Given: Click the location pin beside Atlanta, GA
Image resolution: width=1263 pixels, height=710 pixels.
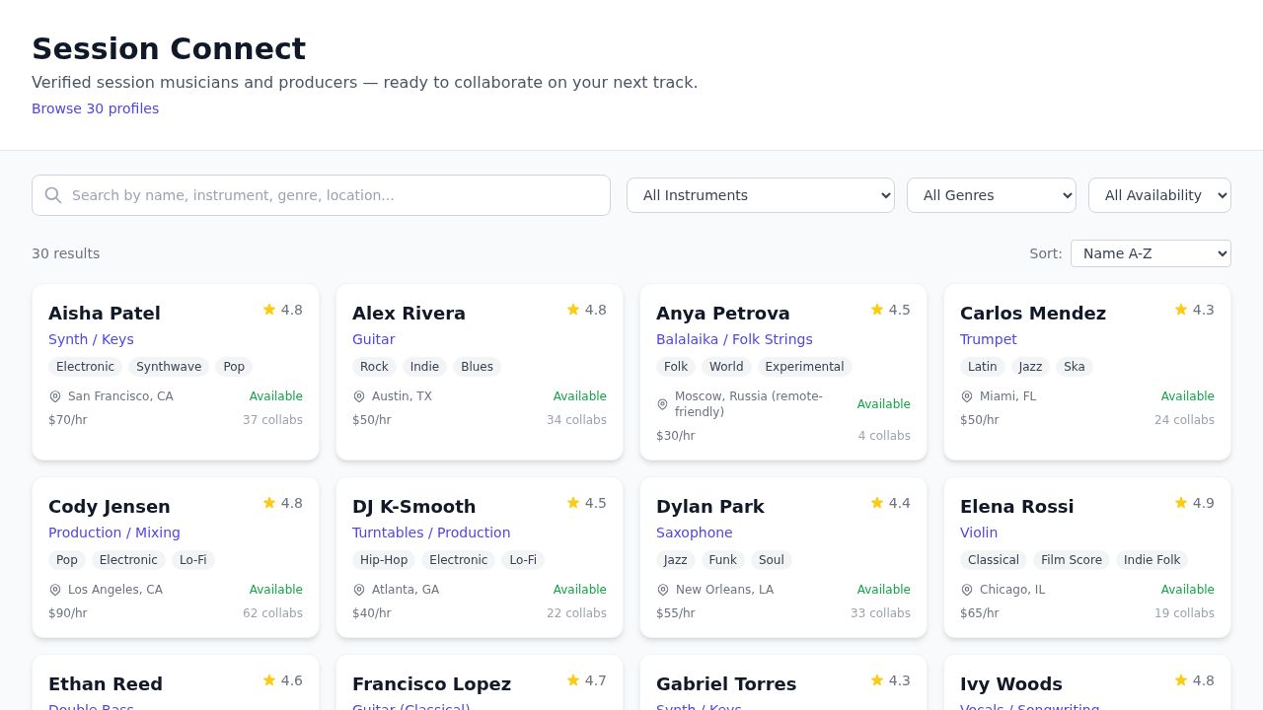Looking at the screenshot, I should pos(359,590).
